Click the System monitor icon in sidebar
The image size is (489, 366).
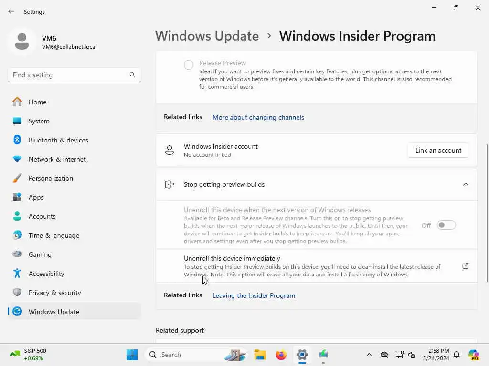[17, 121]
